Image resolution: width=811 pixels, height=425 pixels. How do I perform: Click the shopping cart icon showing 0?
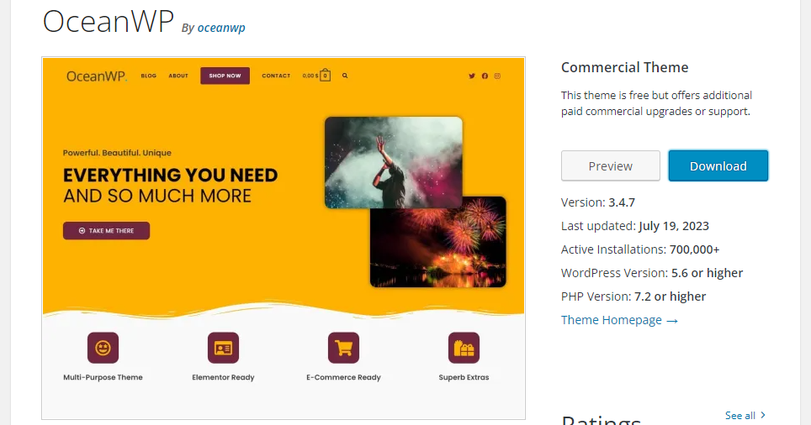(x=326, y=76)
